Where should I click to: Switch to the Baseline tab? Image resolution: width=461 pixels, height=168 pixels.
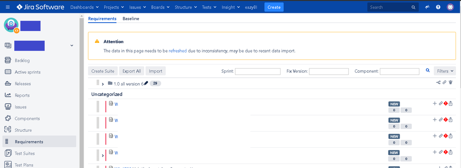tap(131, 18)
